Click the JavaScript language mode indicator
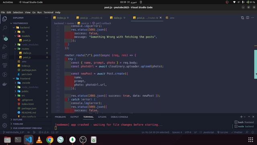 (208, 132)
